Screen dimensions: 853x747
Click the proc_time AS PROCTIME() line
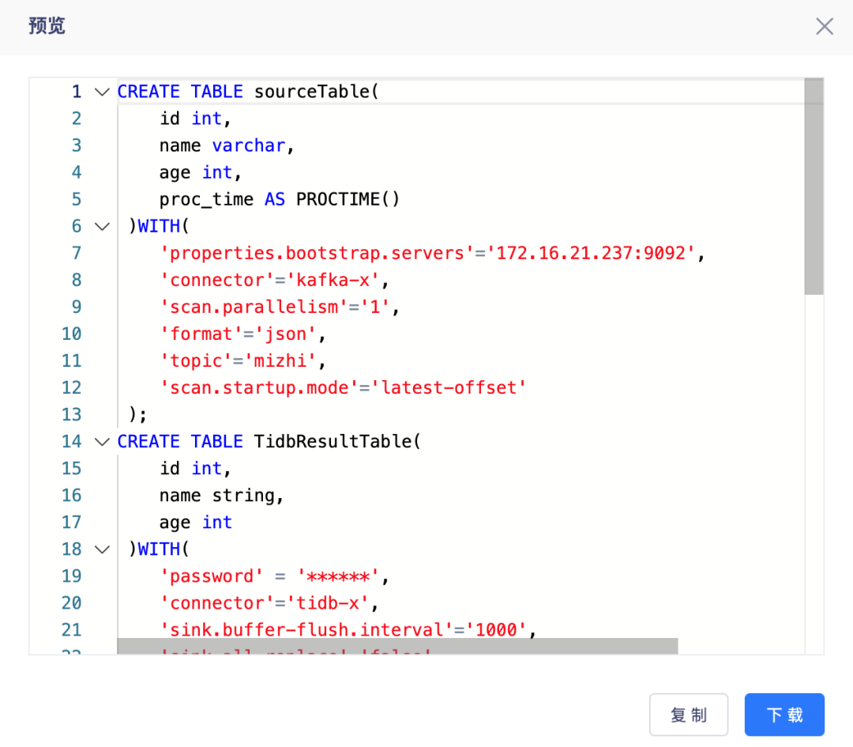pos(280,199)
